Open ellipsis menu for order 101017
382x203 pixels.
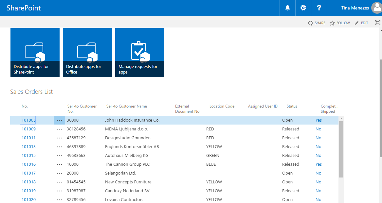click(x=59, y=173)
